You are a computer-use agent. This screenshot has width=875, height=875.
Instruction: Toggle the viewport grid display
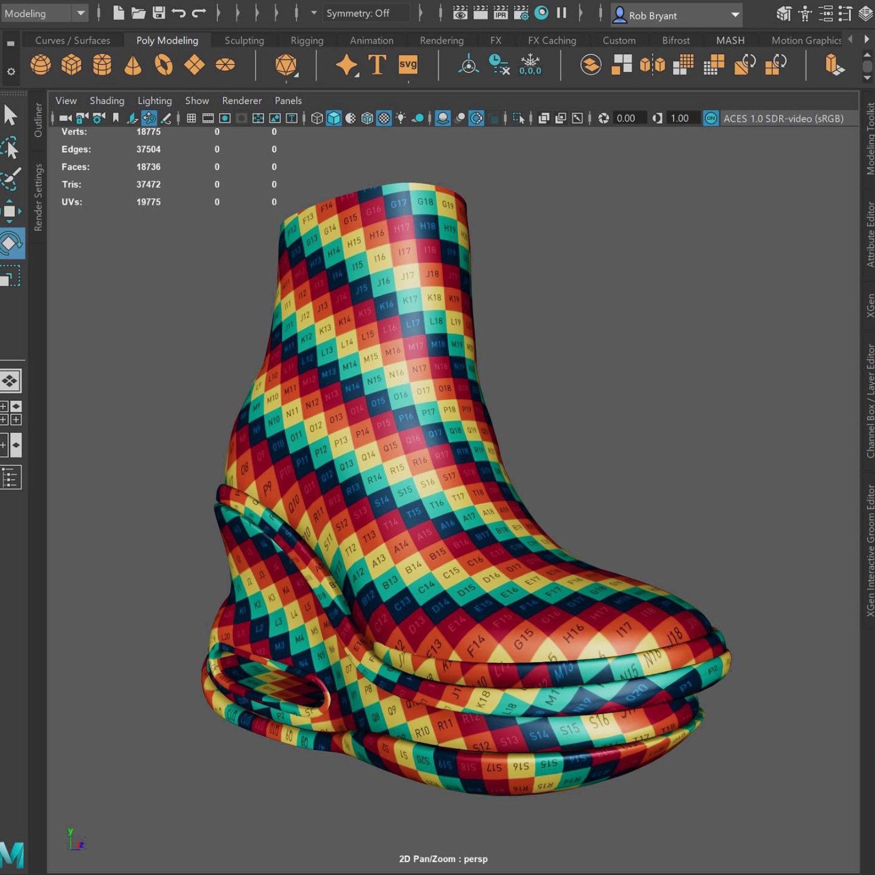click(191, 118)
